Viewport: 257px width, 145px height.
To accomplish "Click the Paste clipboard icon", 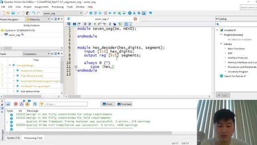I will (x=28, y=13).
